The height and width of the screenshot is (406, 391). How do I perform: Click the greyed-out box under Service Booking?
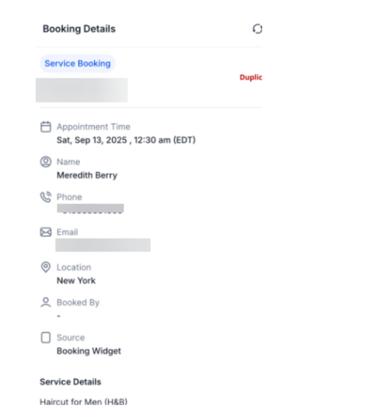[82, 90]
